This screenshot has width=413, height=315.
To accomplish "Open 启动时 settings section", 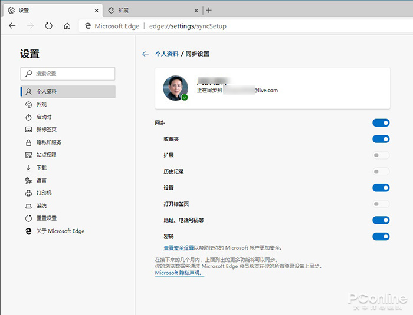I will coord(68,117).
